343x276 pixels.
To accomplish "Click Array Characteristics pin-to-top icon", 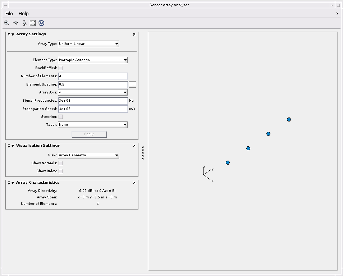I will pyautogui.click(x=9, y=183).
